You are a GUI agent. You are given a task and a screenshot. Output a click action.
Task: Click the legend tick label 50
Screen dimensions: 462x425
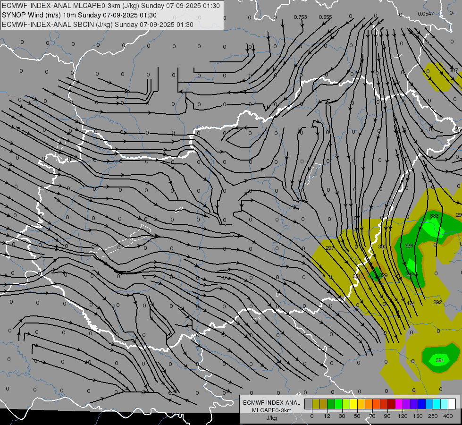357,416
